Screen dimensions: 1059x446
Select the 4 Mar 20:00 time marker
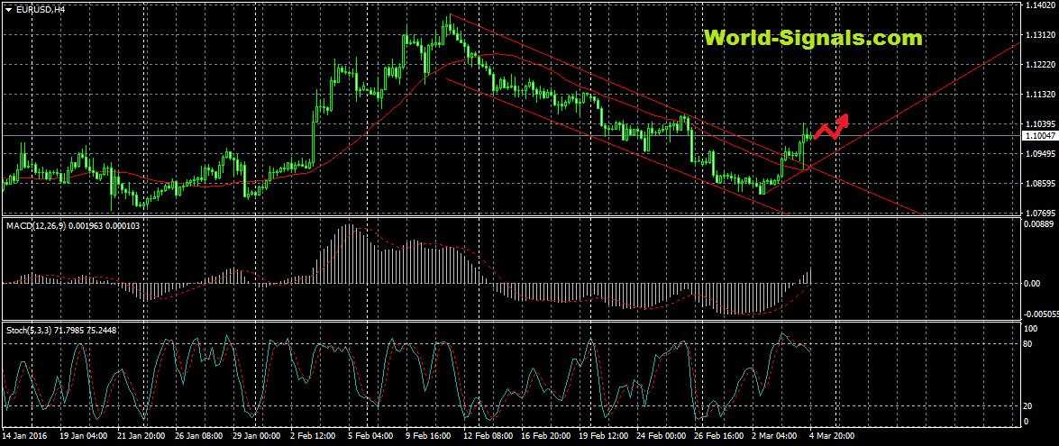click(832, 435)
